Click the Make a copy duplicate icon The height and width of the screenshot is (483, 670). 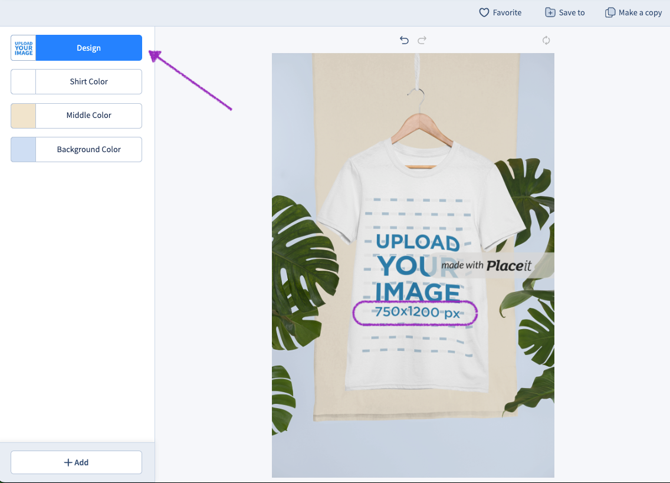(x=610, y=12)
